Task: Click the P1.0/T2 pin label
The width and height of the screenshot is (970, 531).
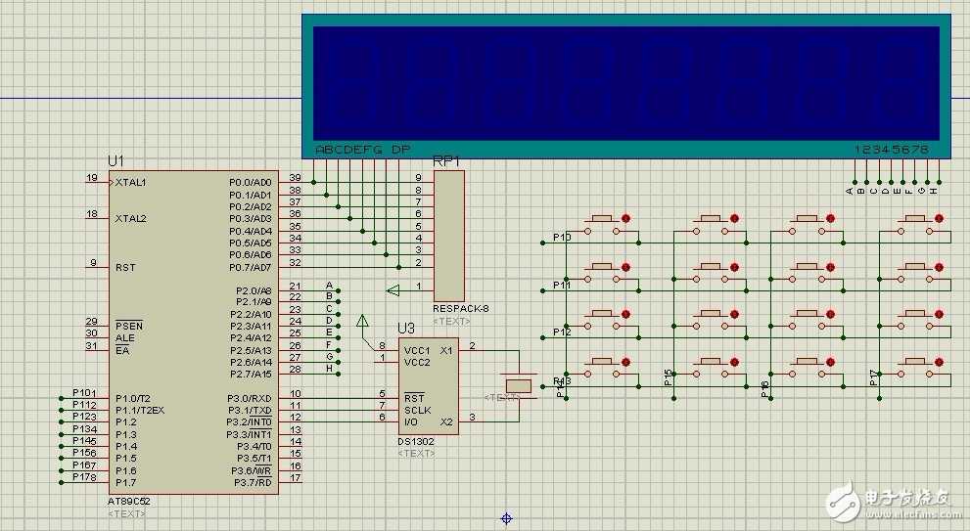Action: pos(133,399)
